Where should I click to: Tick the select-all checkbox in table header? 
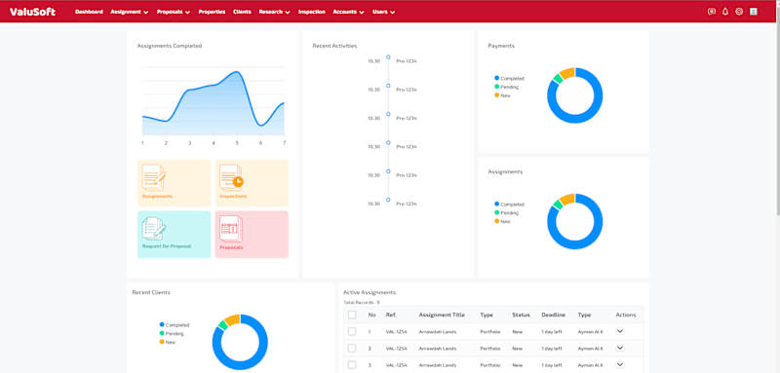click(x=352, y=315)
